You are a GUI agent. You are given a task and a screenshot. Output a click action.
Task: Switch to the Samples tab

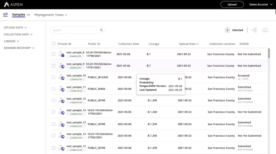(19, 15)
